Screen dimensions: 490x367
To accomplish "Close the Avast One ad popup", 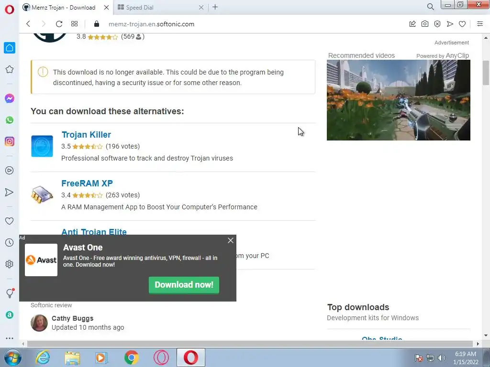I will (231, 240).
